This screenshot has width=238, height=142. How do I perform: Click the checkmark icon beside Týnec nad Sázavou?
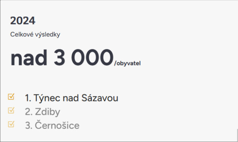click(x=11, y=97)
